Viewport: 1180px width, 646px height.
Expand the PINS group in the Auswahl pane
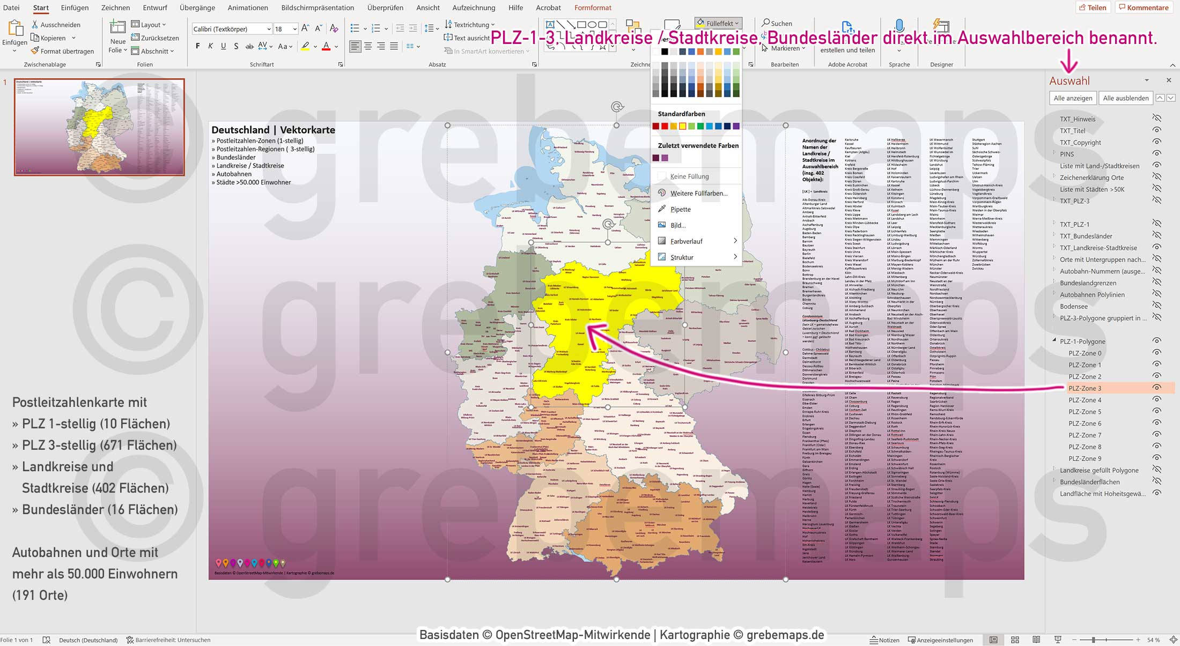click(x=1053, y=154)
